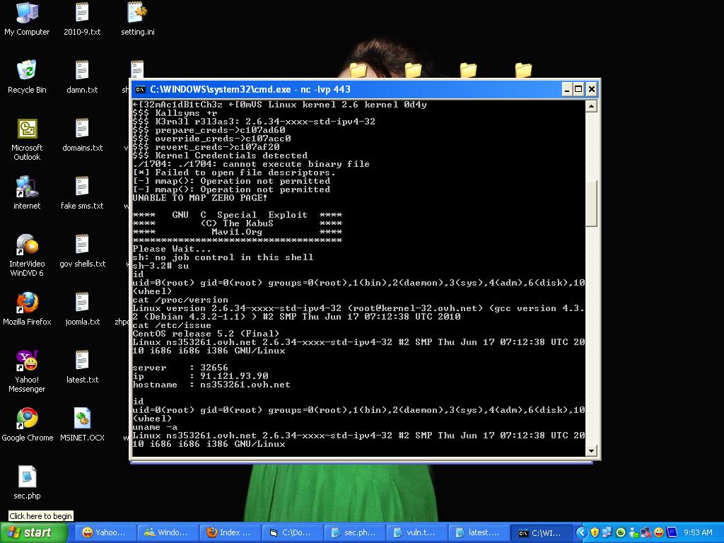Select the sec.php file icon
Viewport: 724px width, 543px height.
pyautogui.click(x=27, y=483)
